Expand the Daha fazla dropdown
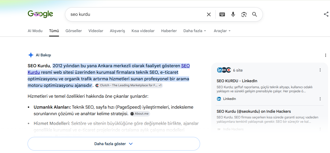The image size is (330, 153). 195,31
